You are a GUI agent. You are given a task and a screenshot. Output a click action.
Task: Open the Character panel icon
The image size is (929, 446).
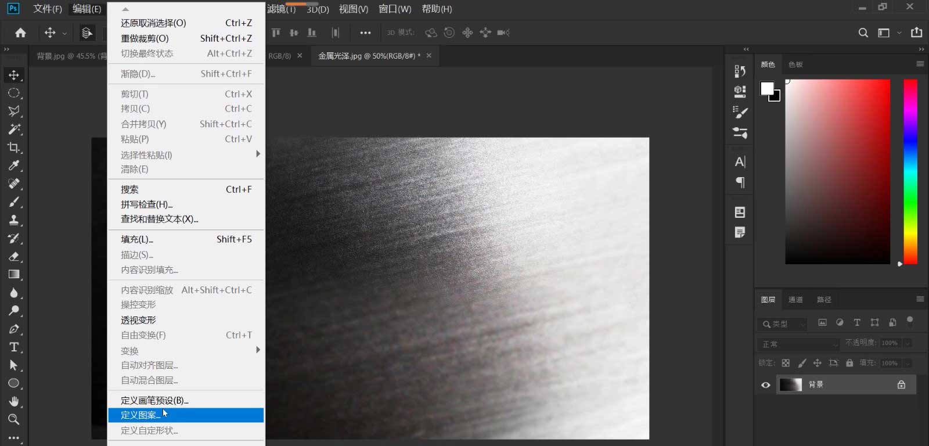click(740, 162)
